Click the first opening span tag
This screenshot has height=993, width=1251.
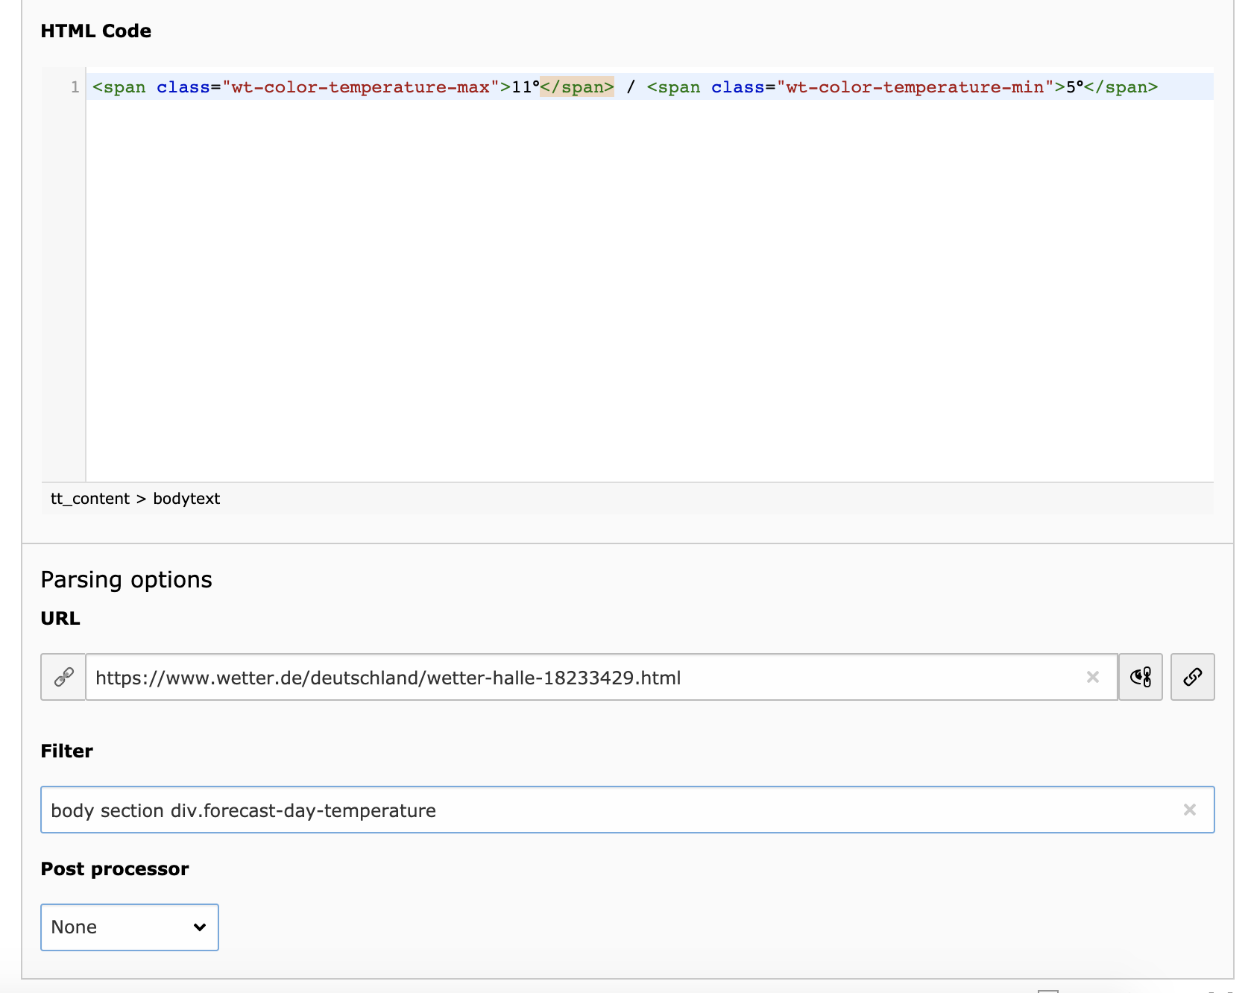pos(119,87)
